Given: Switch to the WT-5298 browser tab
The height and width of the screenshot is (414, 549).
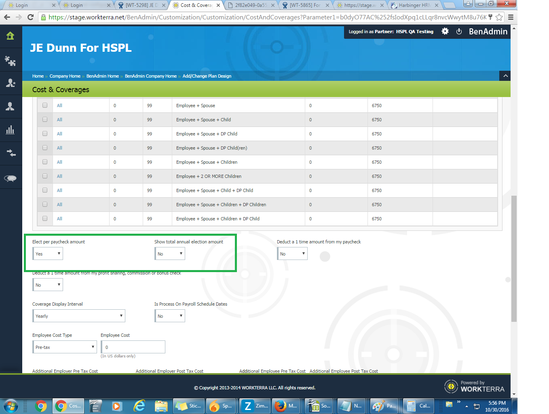Looking at the screenshot, I should [141, 5].
